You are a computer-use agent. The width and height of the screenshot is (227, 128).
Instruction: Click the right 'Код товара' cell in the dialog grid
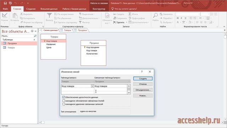click(111, 86)
